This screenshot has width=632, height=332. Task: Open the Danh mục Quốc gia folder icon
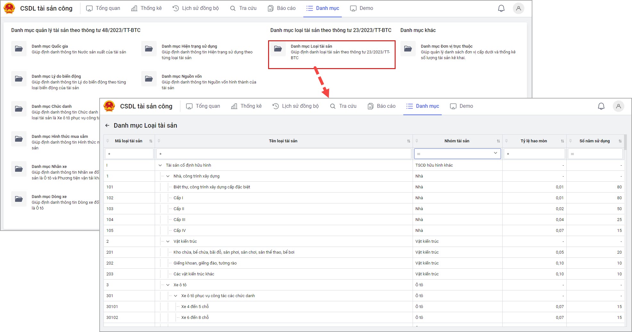19,49
